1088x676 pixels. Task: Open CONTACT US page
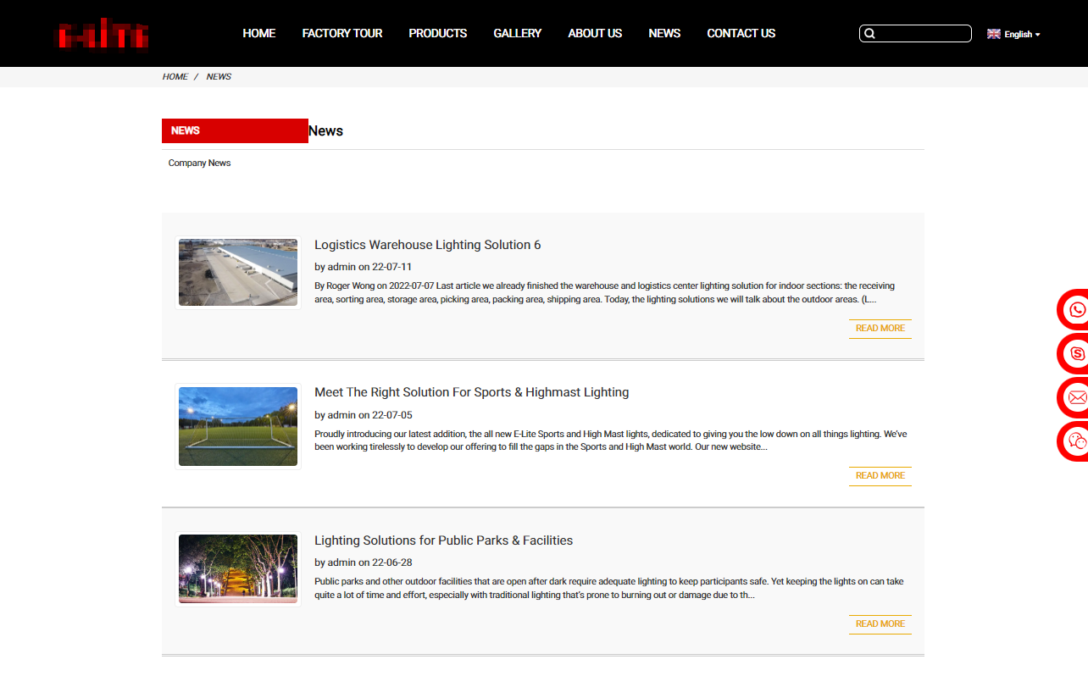coord(741,33)
